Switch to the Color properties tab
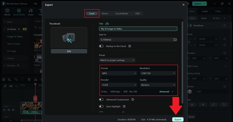 218,11
